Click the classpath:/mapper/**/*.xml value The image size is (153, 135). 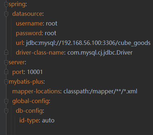[x=100, y=92]
